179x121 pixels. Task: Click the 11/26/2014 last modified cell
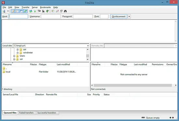66,72
